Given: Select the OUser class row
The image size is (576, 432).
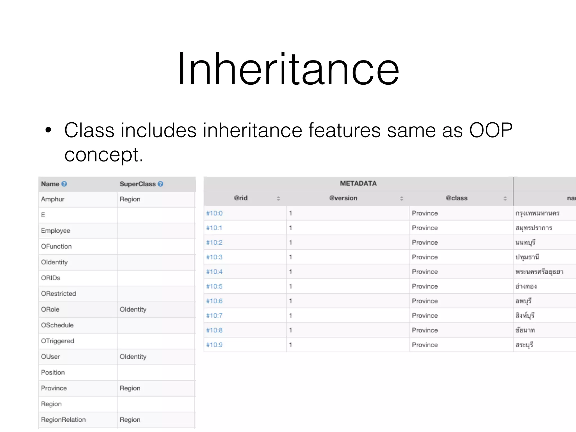Looking at the screenshot, I should (51, 357).
